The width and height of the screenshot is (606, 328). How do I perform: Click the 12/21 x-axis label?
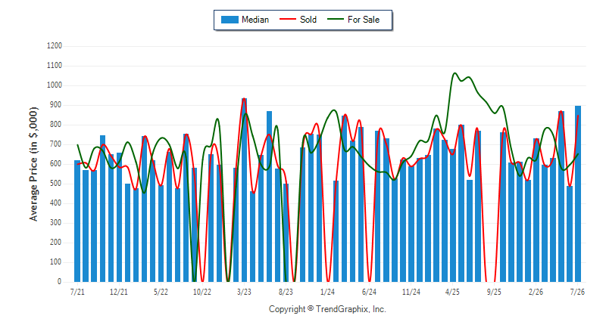click(119, 292)
